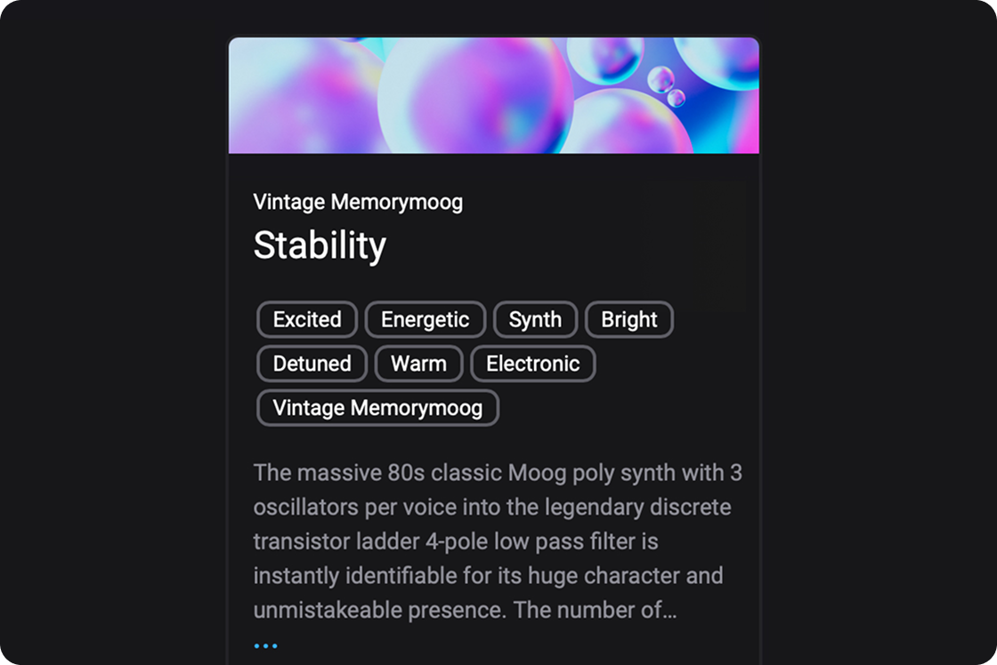Click the two small bubbles in banner
Image resolution: width=997 pixels, height=665 pixels.
[x=667, y=86]
